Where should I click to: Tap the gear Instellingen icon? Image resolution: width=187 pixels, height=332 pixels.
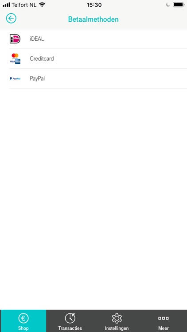pyautogui.click(x=117, y=318)
